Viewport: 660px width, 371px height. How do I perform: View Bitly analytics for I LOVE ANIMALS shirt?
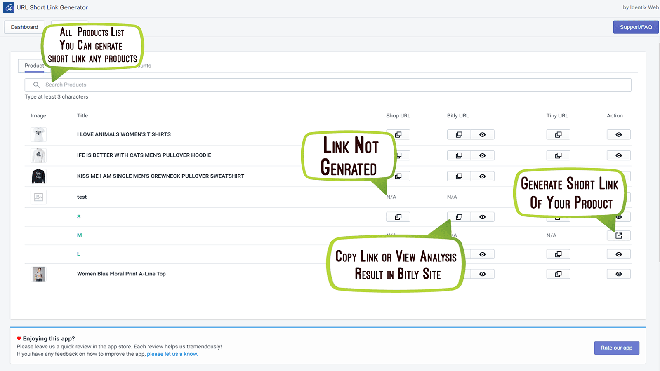[x=482, y=134]
